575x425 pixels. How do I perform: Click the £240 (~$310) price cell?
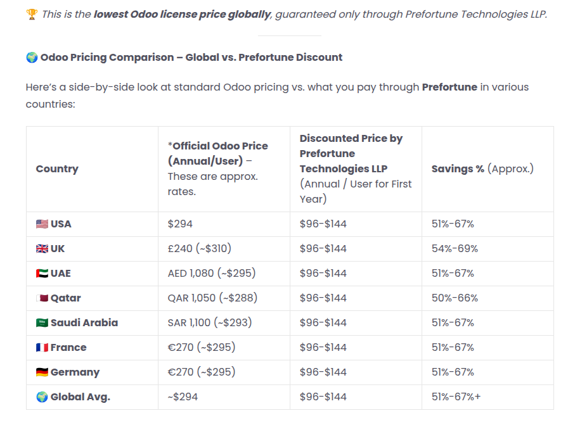tap(205, 248)
